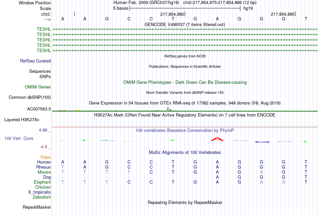Click the Window Position track label
Image resolution: width=318 pixels, height=215 pixels.
coord(35,3)
